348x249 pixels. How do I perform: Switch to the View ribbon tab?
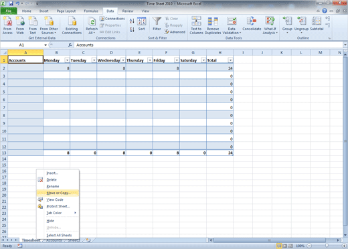(x=145, y=11)
